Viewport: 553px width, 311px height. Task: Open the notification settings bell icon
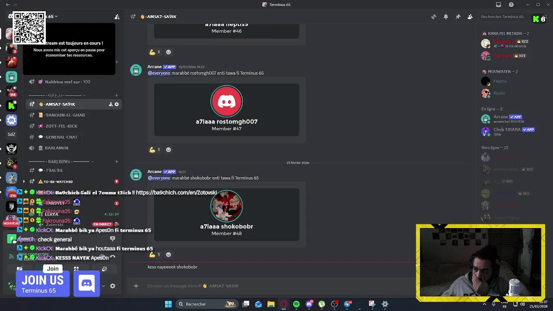pos(446,17)
